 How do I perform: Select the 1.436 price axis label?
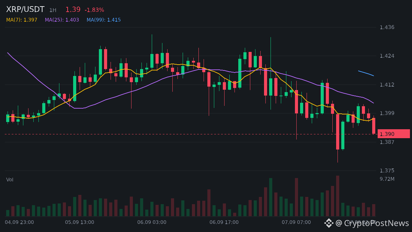click(x=387, y=27)
